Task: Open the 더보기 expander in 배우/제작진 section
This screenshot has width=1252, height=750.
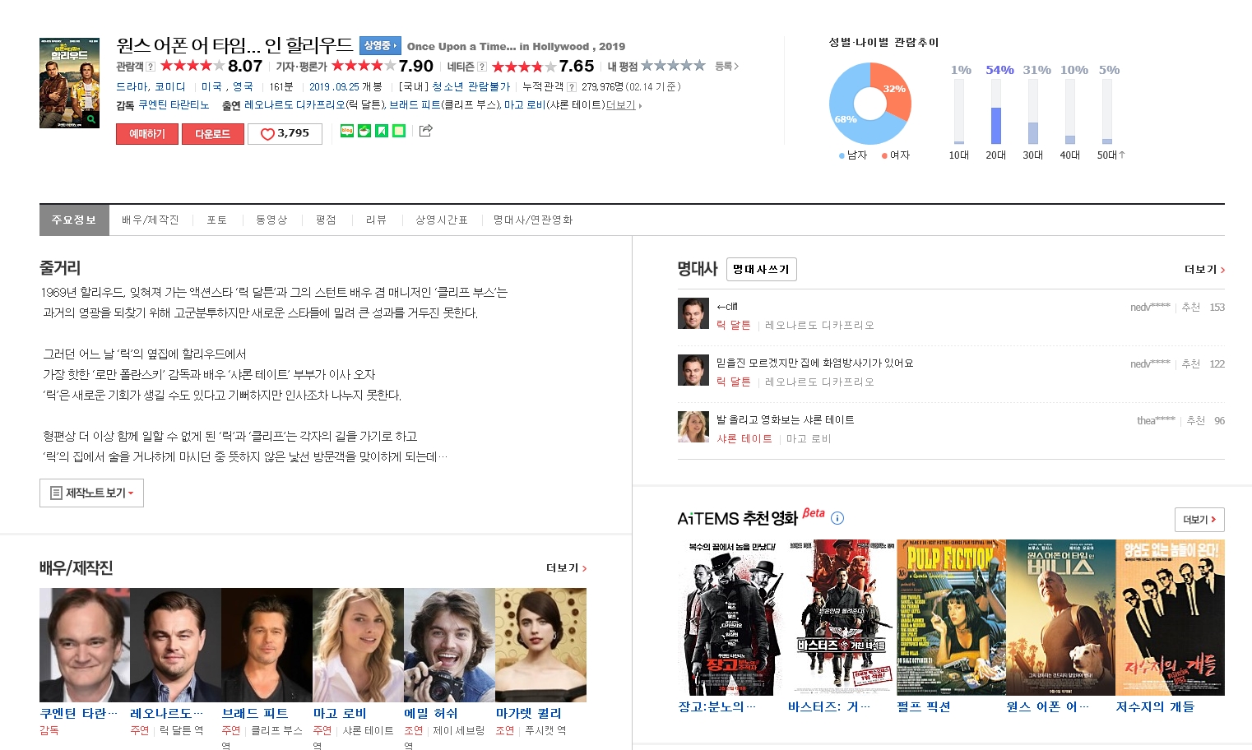Action: 566,568
